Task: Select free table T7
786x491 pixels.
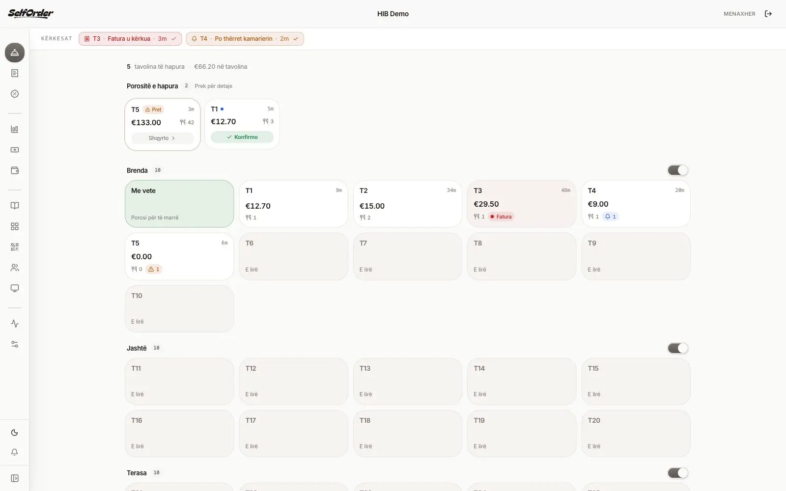Action: point(408,256)
